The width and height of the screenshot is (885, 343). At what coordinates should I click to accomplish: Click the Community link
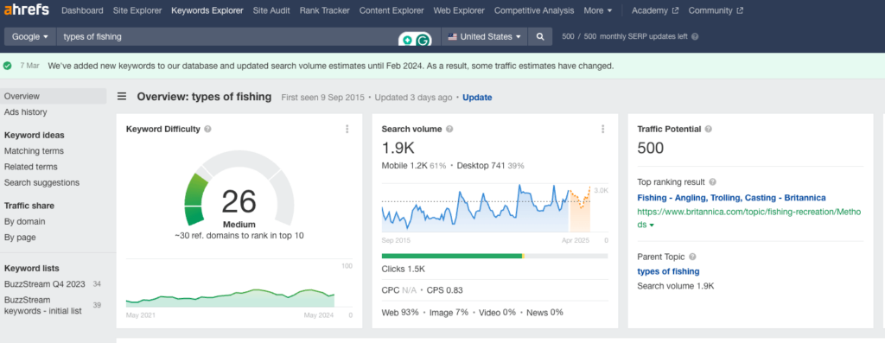point(710,10)
